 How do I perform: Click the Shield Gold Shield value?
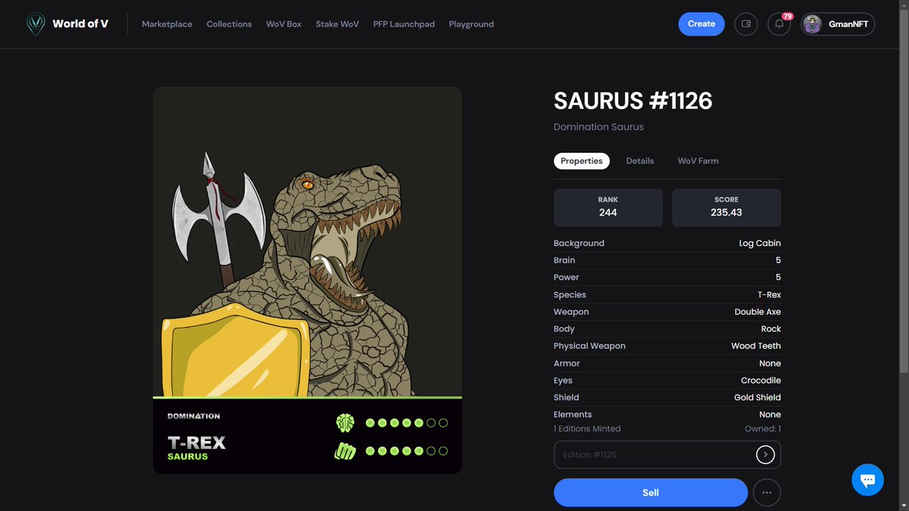pyautogui.click(x=757, y=397)
